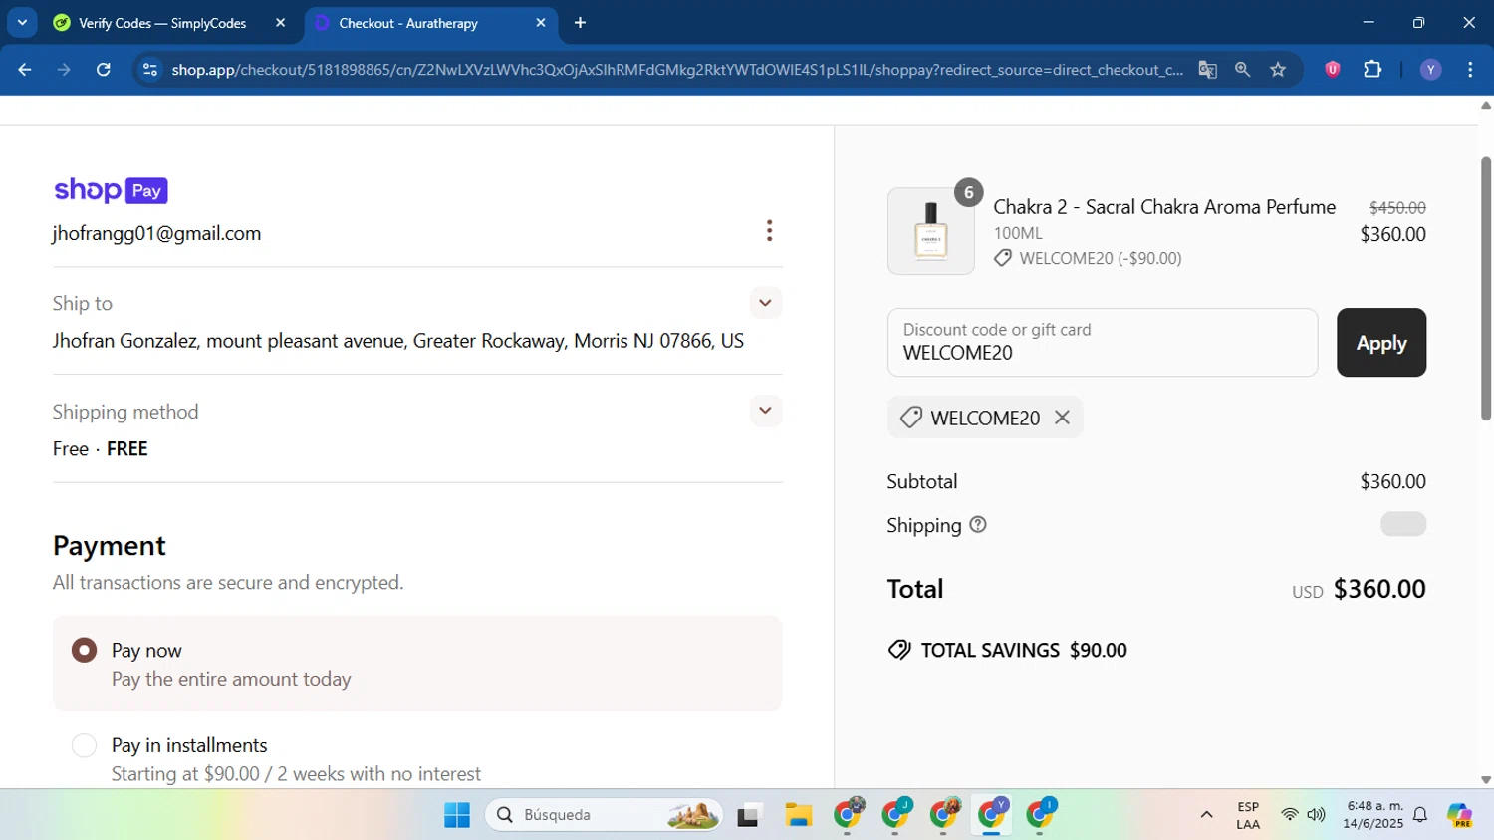Close the Checkout - Auratherapy tab
The width and height of the screenshot is (1494, 840).
pos(541,23)
